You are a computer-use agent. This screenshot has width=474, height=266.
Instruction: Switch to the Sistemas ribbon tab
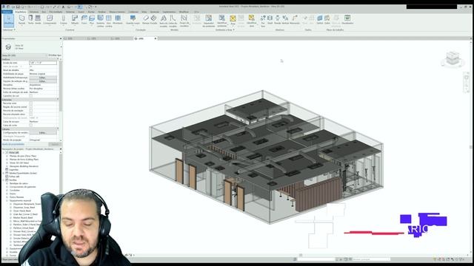click(70, 12)
